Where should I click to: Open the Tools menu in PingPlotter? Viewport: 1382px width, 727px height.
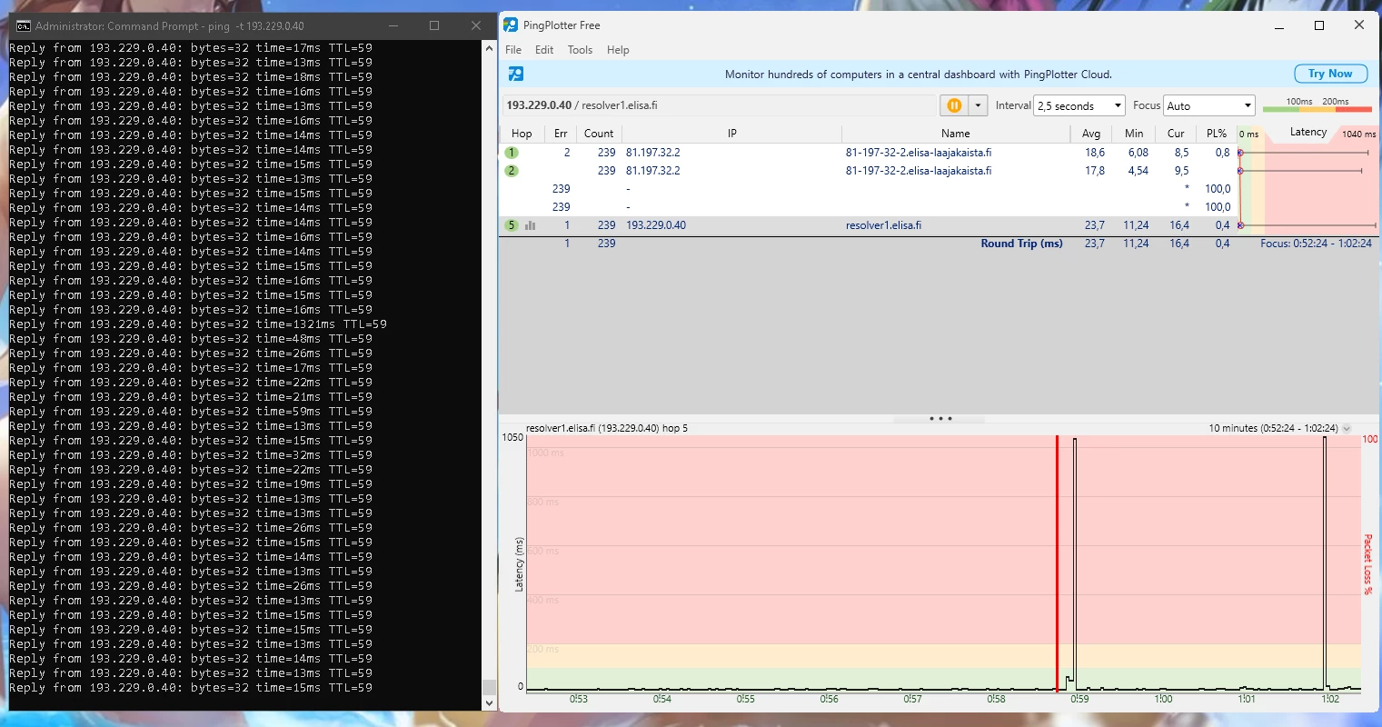pyautogui.click(x=580, y=50)
